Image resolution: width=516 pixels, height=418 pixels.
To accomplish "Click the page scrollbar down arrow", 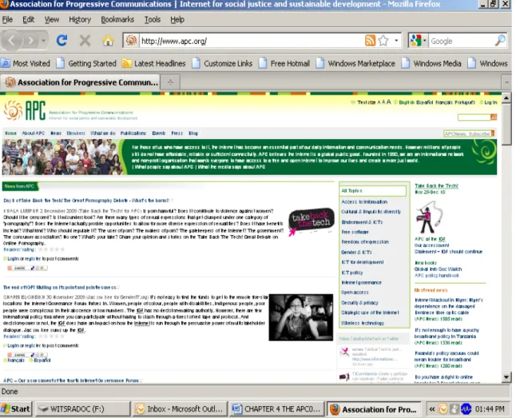I will tap(506, 376).
